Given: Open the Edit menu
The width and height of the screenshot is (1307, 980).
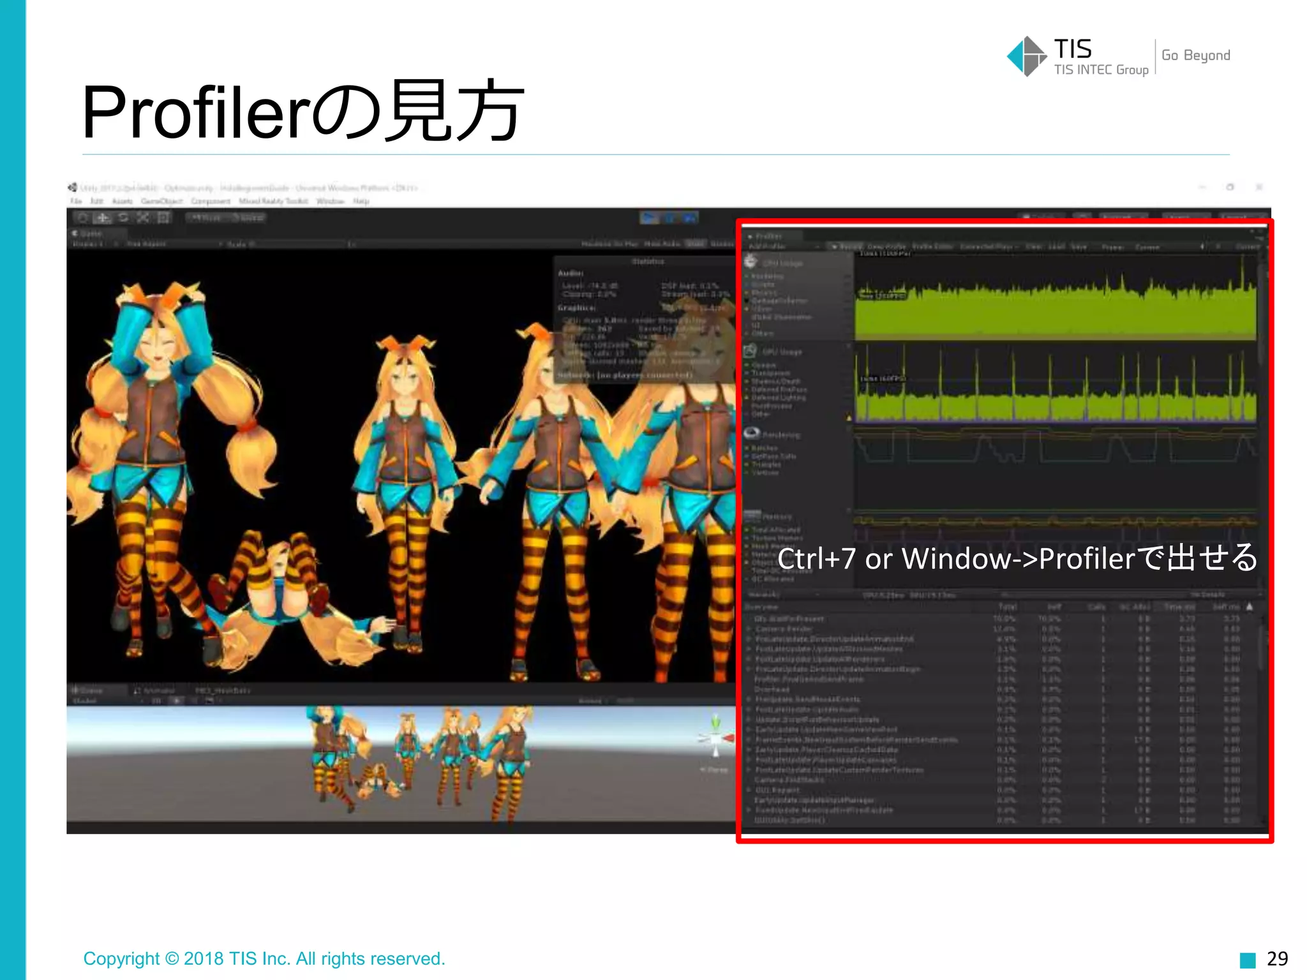Looking at the screenshot, I should pyautogui.click(x=96, y=201).
